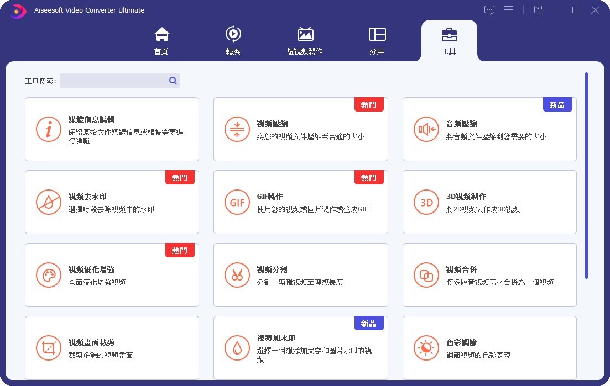Open the GIF maker icon
Image resolution: width=610 pixels, height=386 pixels.
tap(237, 203)
